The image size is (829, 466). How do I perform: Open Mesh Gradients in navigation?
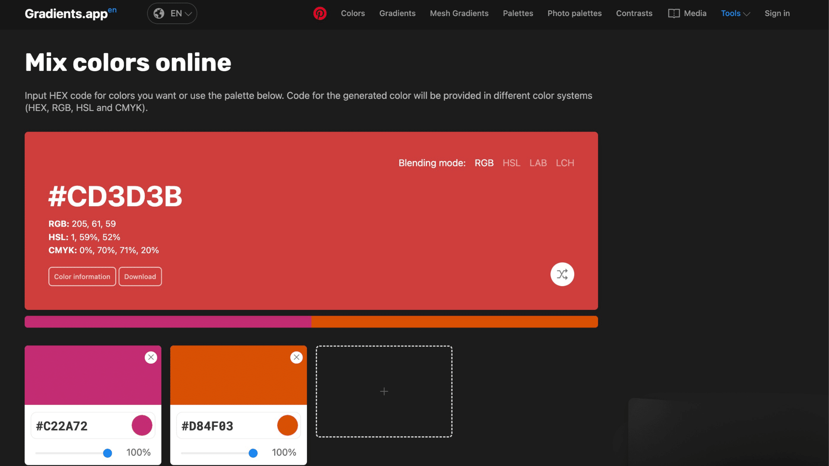point(459,13)
